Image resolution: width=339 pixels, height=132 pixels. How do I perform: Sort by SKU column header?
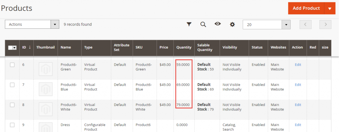click(145, 48)
